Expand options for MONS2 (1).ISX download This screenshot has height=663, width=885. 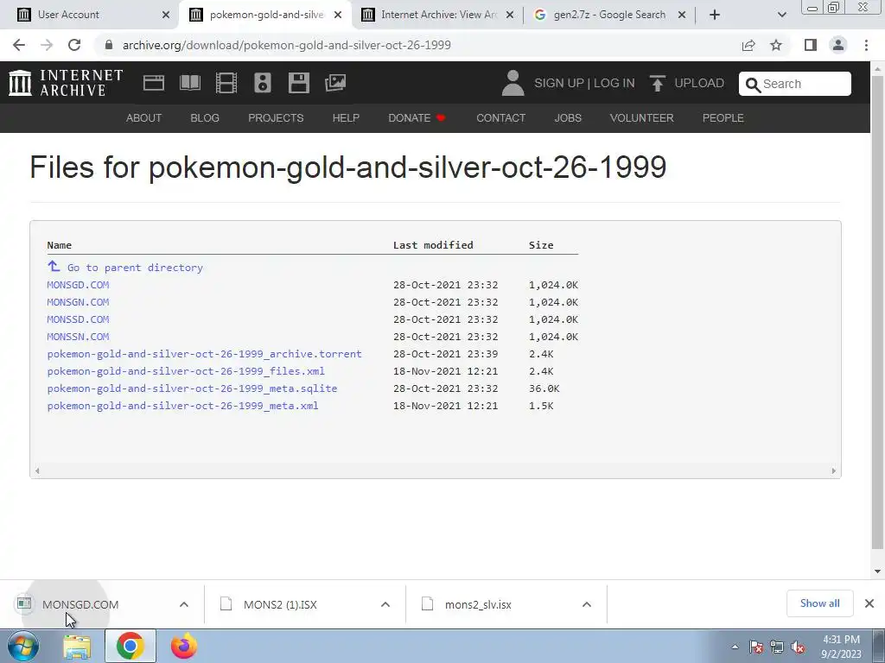(385, 604)
